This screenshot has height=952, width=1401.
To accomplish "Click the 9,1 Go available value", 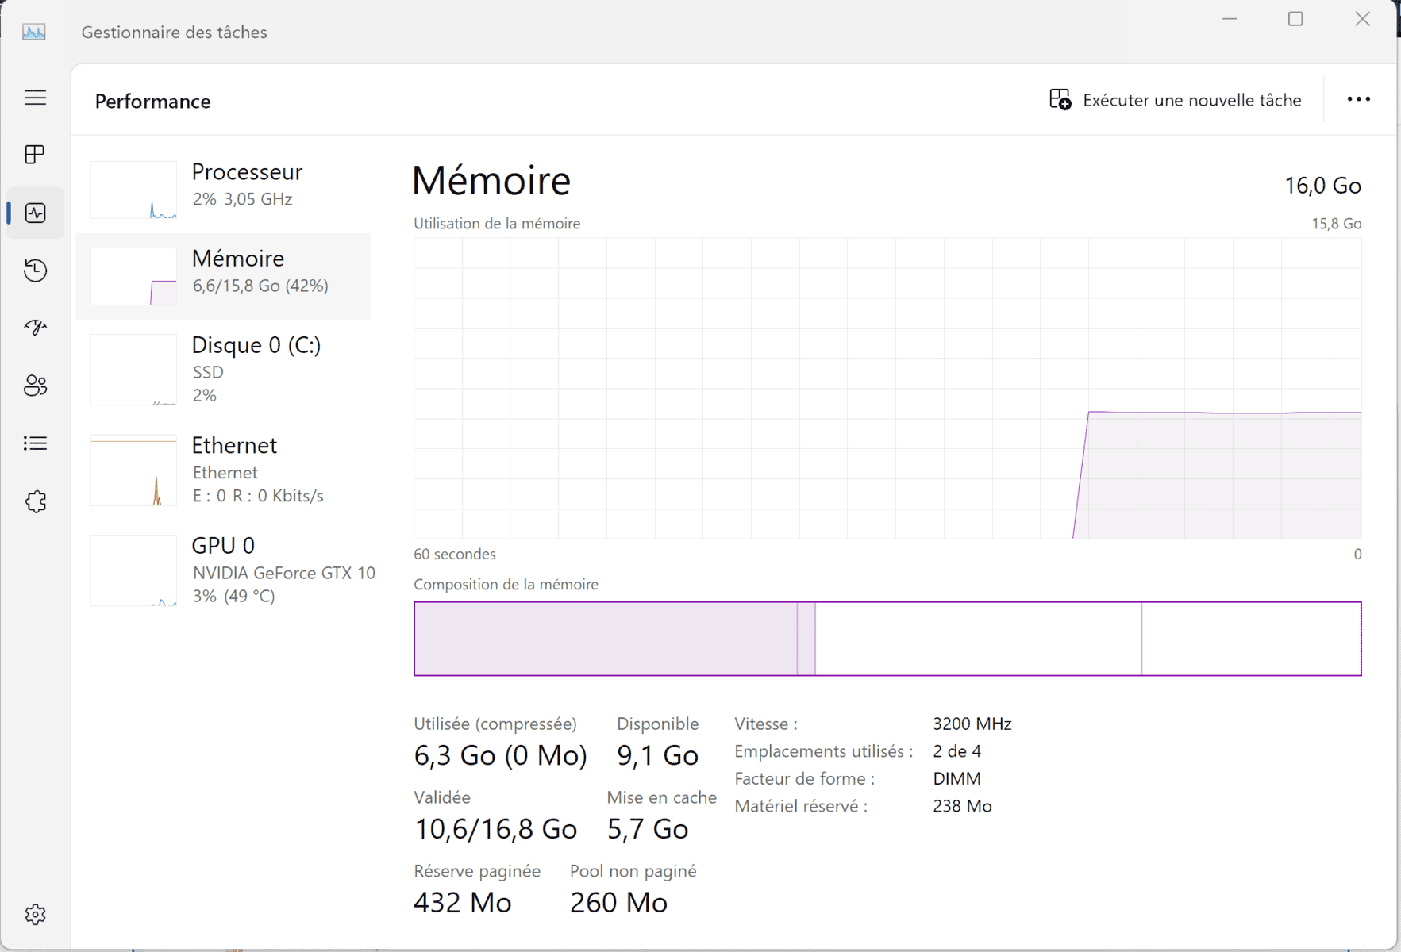I will click(657, 755).
